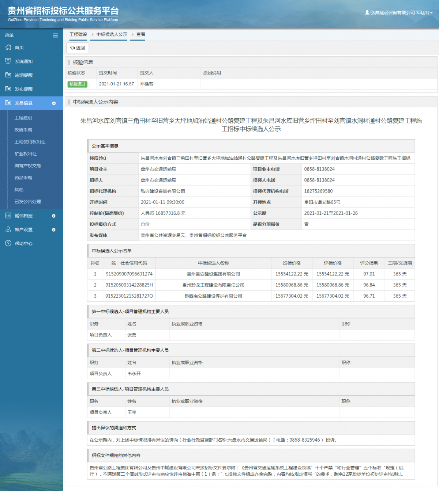Click the hamburger menu icon beside 菜单
Viewport: 439px width, 491px height.
(55, 35)
